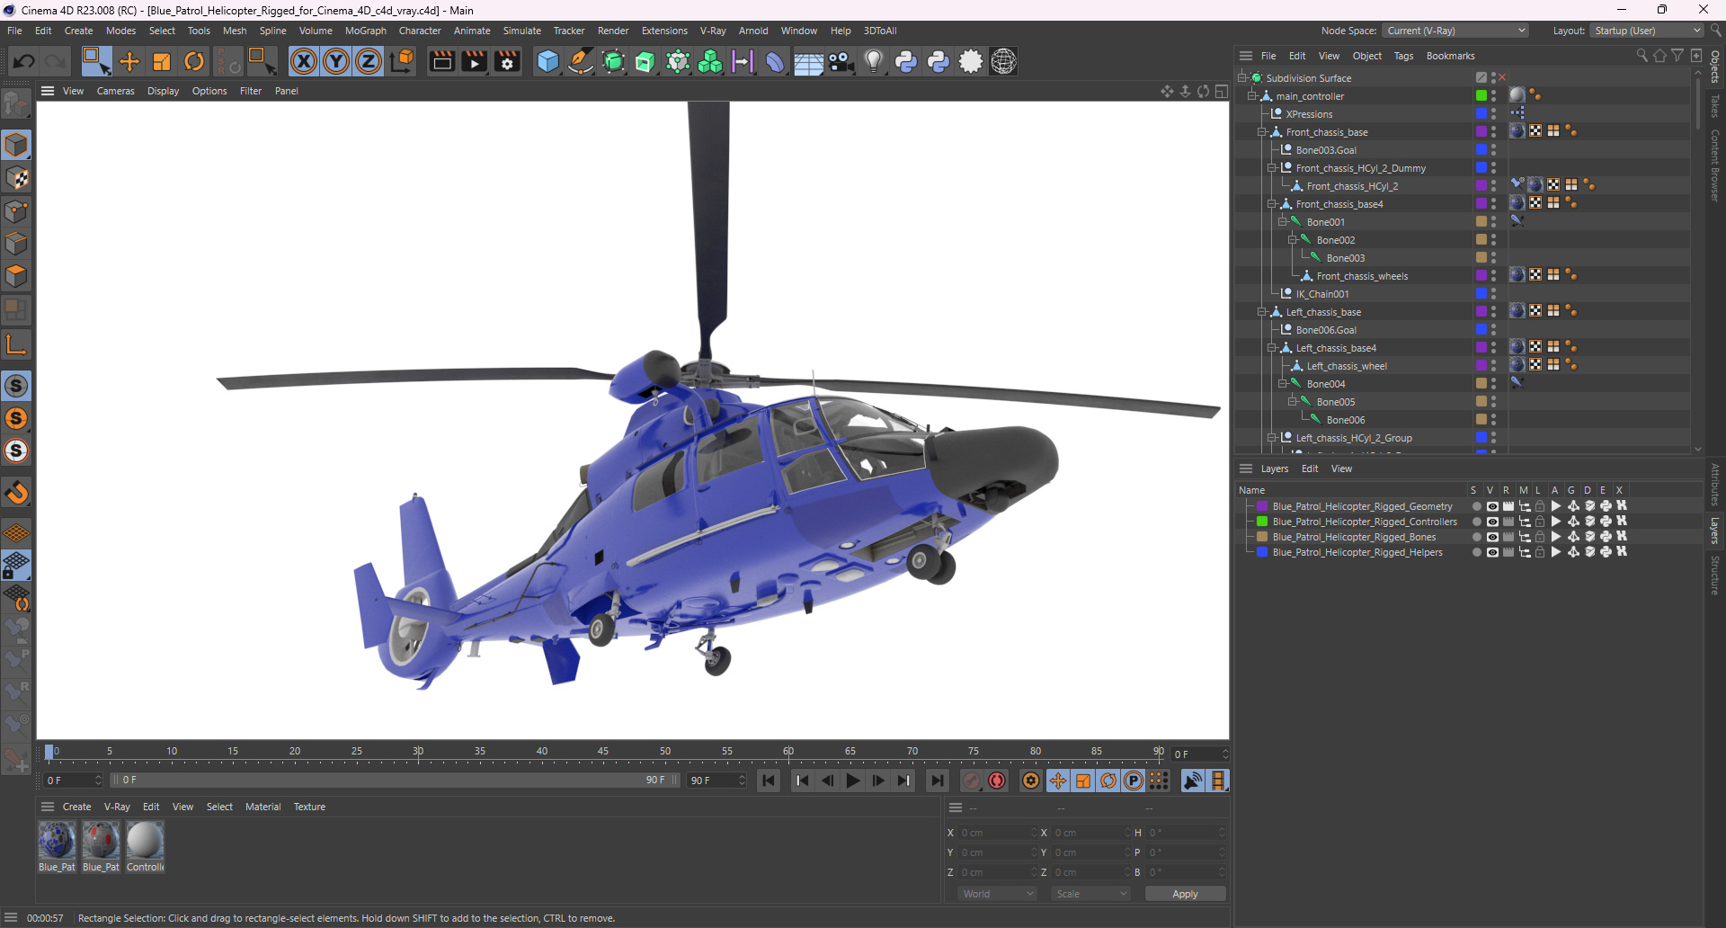Click the Rigged_Bones layer color swatch

coord(1262,537)
